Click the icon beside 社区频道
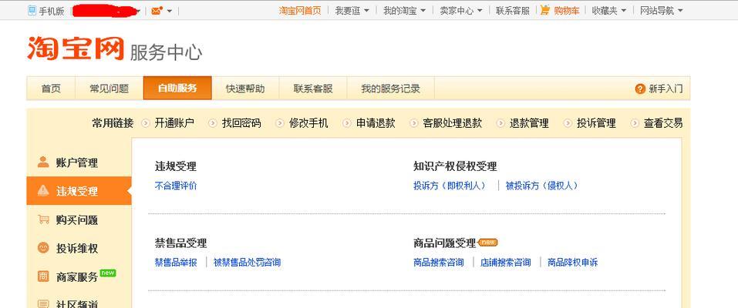Screen dimensions: 738x308 (x=43, y=304)
